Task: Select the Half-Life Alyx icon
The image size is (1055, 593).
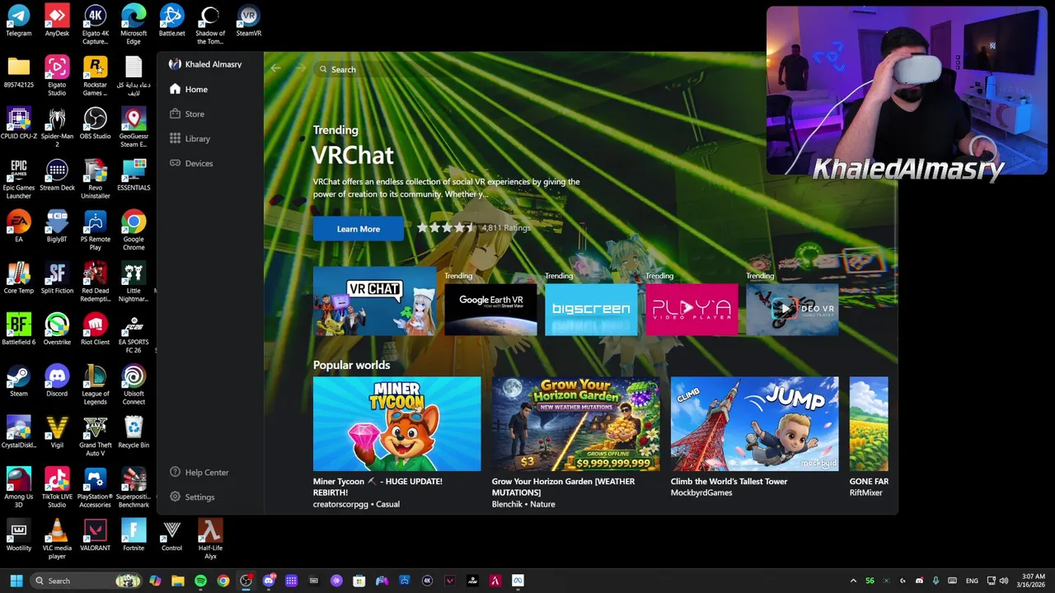Action: pos(210,539)
